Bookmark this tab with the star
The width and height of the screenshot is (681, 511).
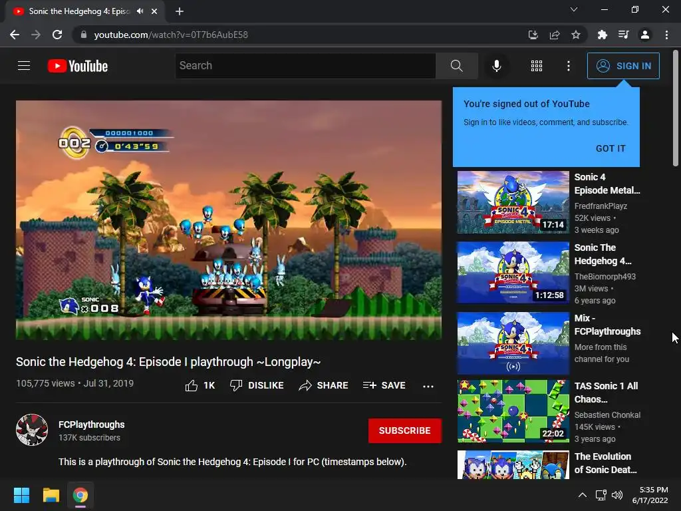tap(575, 35)
